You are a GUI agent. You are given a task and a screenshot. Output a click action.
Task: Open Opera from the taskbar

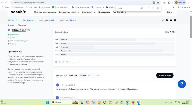(105, 102)
